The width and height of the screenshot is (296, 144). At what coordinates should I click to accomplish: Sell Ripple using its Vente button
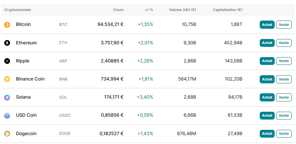tap(284, 61)
